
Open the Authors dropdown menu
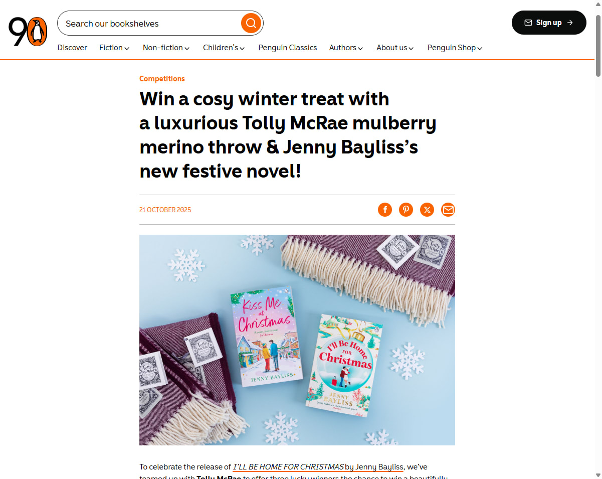[346, 48]
